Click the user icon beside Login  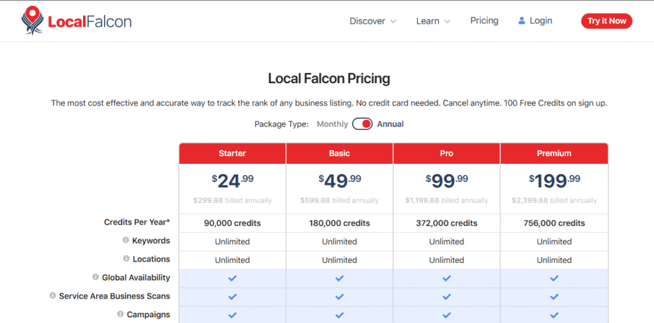[x=521, y=20]
